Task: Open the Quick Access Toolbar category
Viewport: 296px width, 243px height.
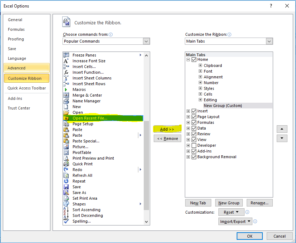Action: coord(26,88)
